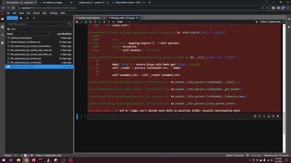Insert a cell below with plus icon
Image resolution: width=291 pixels, height=163 pixels.
pos(81,22)
